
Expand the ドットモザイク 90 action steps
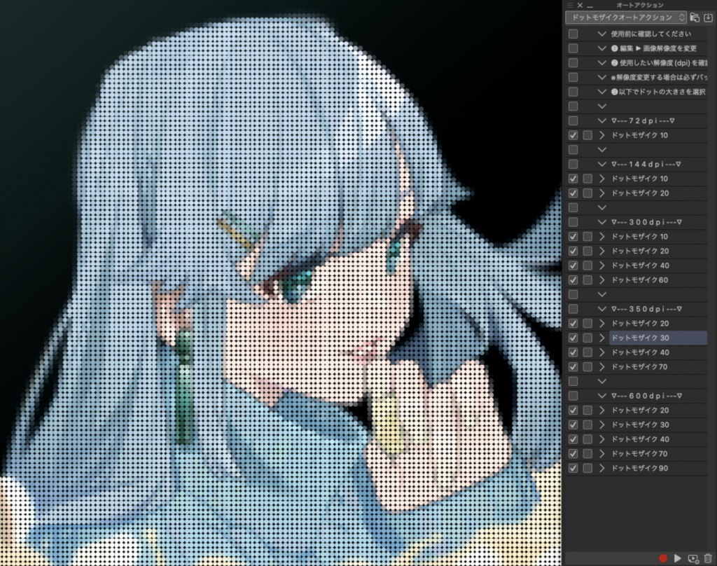pyautogui.click(x=602, y=468)
